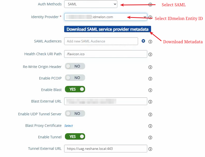This screenshot has width=205, height=157.
Task: View info icon for SAML Audiences
Action: [150, 42]
